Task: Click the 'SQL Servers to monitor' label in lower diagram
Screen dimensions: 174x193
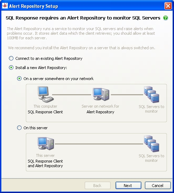Action: pos(151,158)
